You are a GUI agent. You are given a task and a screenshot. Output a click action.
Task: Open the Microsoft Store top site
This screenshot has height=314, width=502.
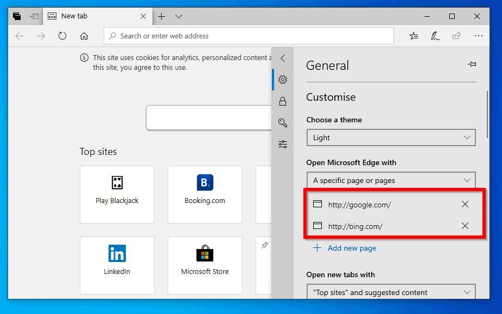pyautogui.click(x=205, y=265)
